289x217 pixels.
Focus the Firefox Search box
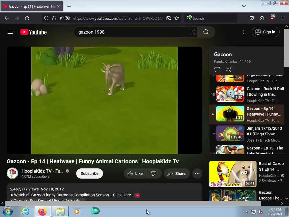coord(211,18)
